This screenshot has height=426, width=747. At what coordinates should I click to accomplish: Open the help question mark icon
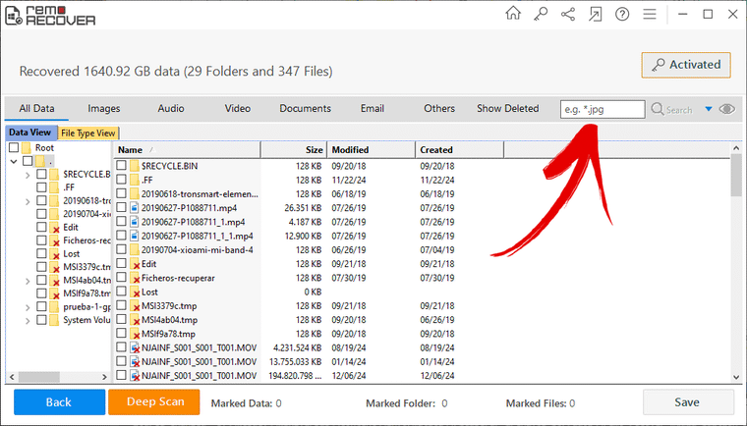point(622,14)
